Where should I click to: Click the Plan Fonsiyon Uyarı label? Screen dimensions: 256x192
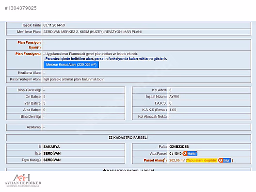[29, 45]
